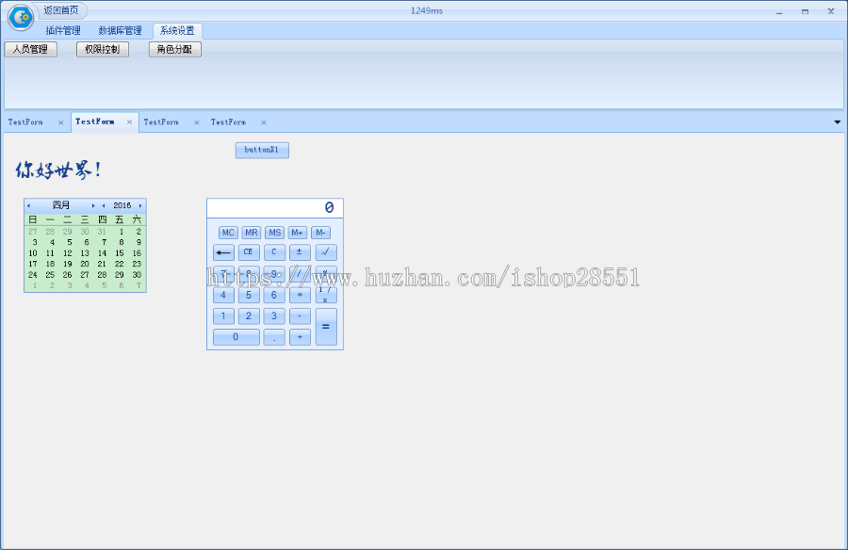Open the 数据库管理 ribbon tab
This screenshot has height=550, width=848.
(x=120, y=31)
